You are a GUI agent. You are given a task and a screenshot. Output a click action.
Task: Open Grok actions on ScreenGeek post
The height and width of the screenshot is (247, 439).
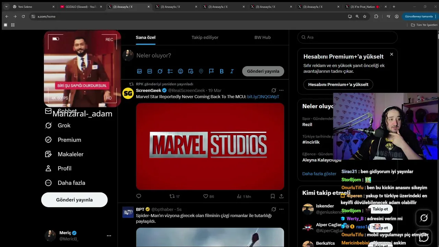tap(274, 90)
